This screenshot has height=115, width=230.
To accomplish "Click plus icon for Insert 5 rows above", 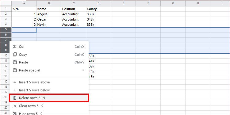I will point(15,82).
